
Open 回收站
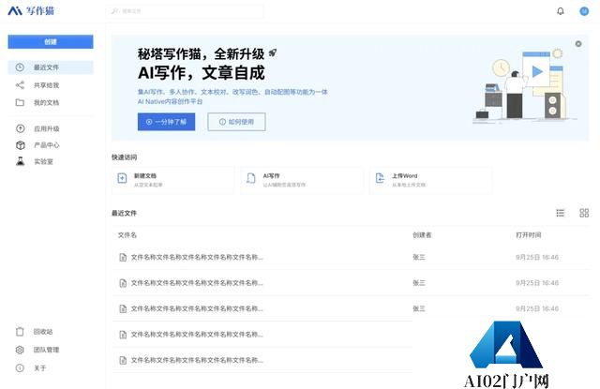coord(43,332)
